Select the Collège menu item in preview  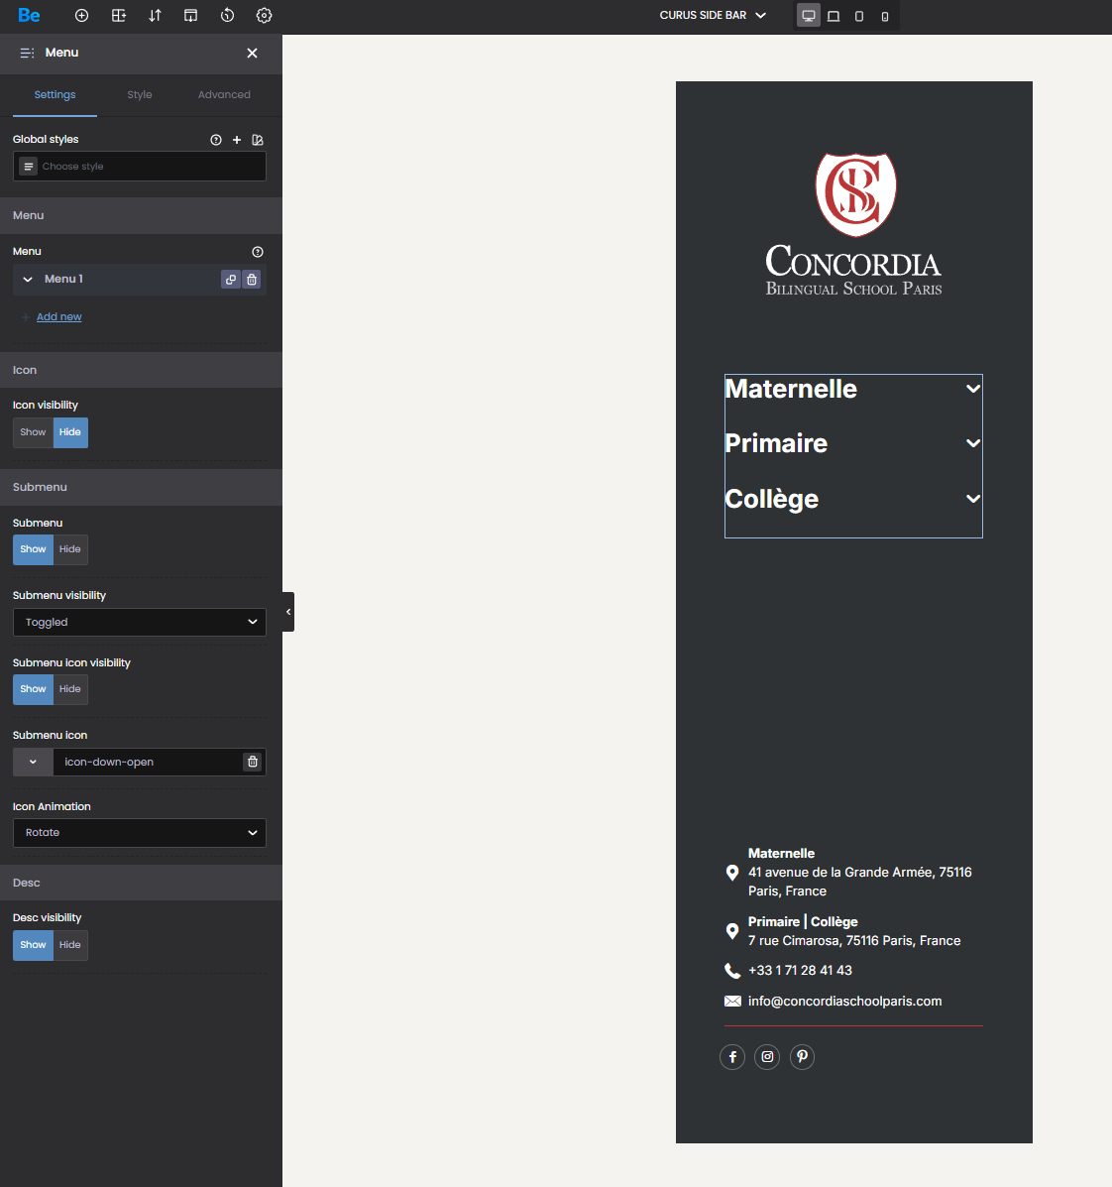772,499
